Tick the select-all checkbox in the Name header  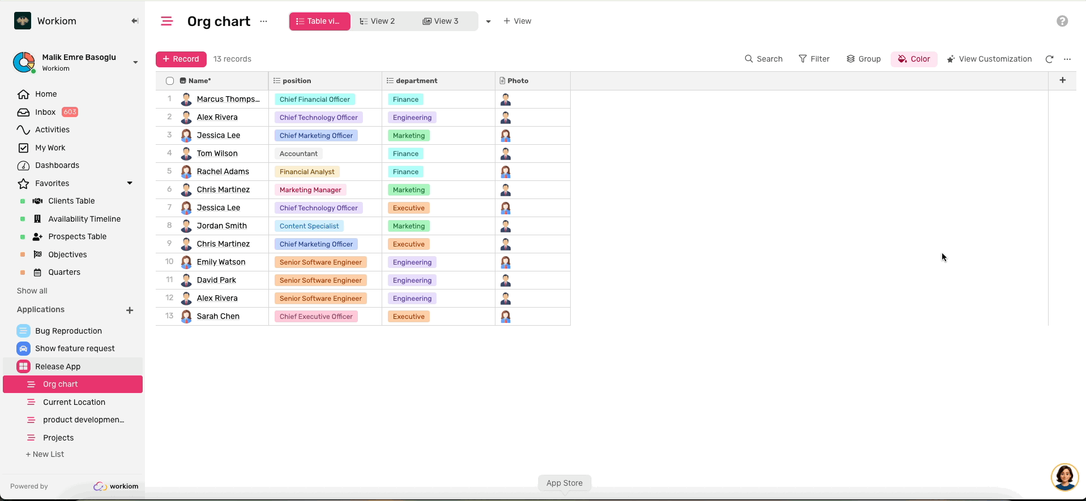pos(170,81)
